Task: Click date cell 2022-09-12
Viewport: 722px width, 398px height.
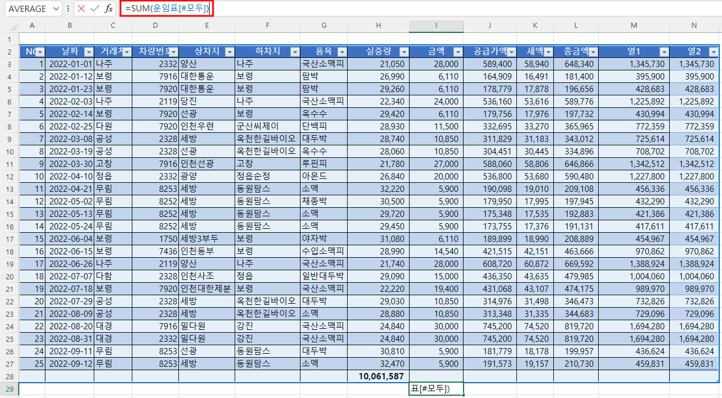Action: coord(70,364)
